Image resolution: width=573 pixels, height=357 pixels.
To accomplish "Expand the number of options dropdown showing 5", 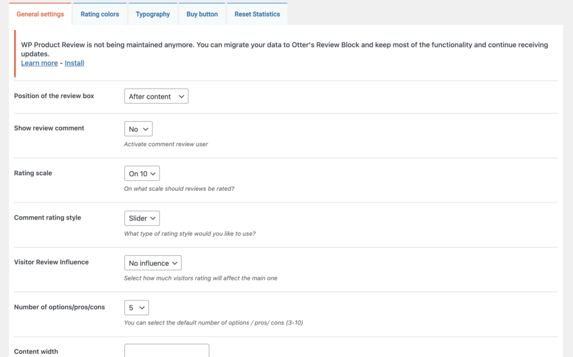I will click(137, 308).
